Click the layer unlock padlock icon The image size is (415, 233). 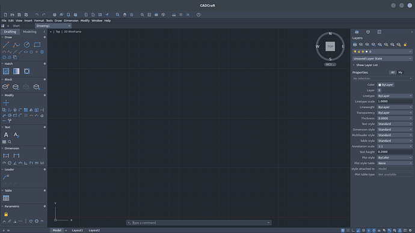405,44
